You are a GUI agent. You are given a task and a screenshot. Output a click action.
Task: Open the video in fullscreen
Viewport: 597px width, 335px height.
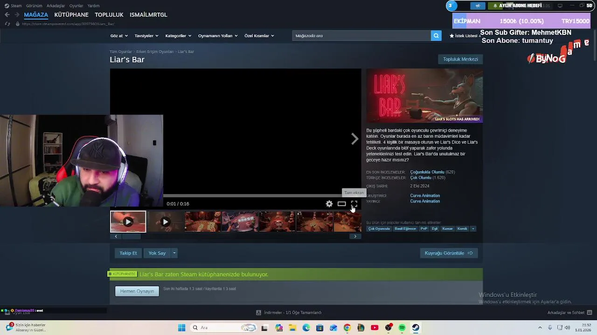click(x=354, y=204)
